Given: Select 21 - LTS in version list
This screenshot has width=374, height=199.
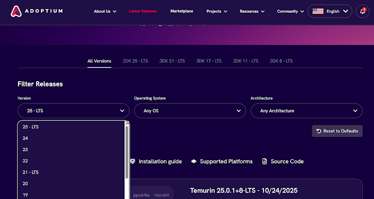Looking at the screenshot, I should pos(71,172).
